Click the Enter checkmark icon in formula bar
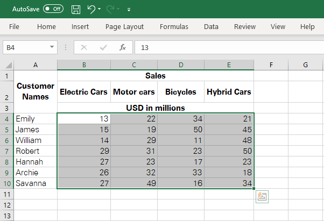The image size is (324, 221). tap(103, 48)
